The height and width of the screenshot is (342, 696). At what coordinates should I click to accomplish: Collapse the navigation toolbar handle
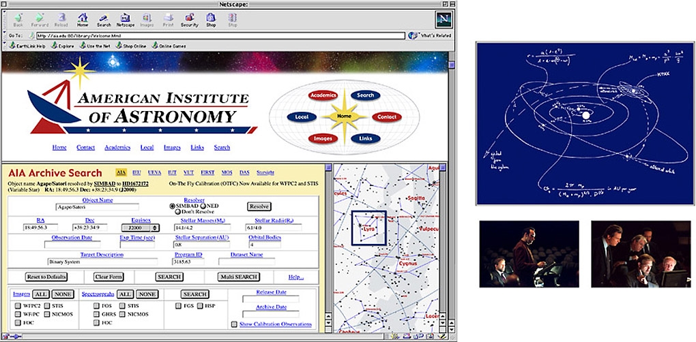(x=5, y=20)
